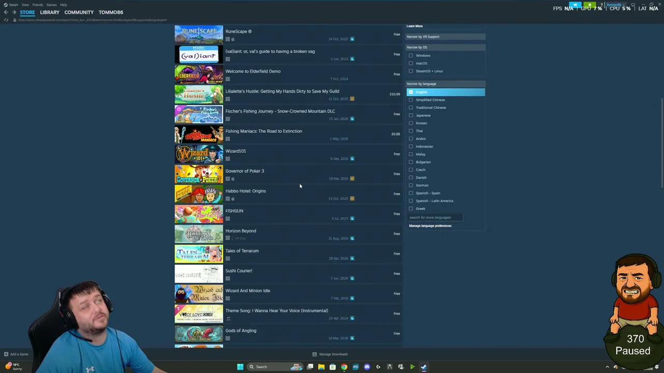
Task: Open the Games menu
Action: click(51, 5)
